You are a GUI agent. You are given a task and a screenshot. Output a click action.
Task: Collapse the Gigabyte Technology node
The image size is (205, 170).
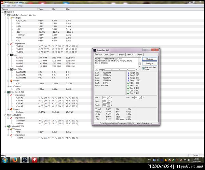tap(5, 15)
